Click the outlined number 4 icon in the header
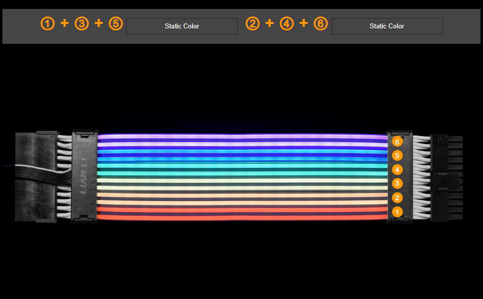Screen dimensions: 483x299 click(x=287, y=24)
